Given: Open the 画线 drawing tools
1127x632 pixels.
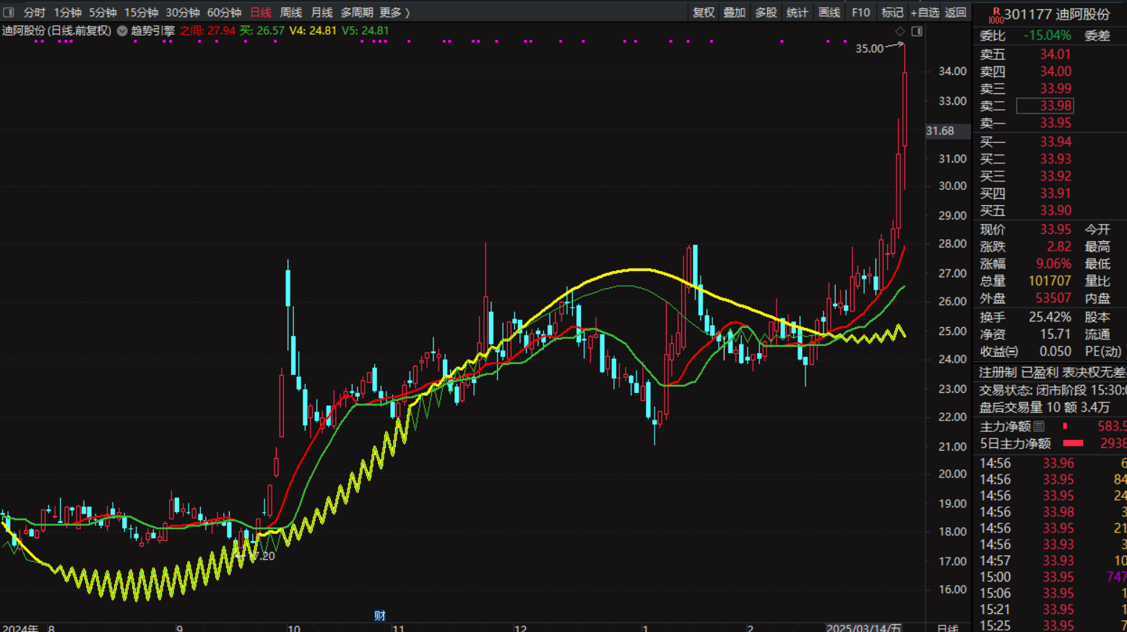Looking at the screenshot, I should click(x=829, y=12).
